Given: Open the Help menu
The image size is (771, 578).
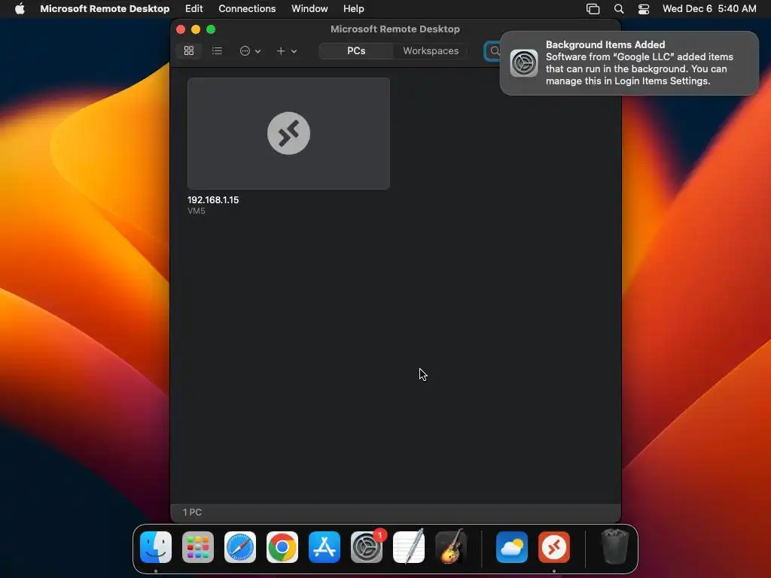Looking at the screenshot, I should (354, 8).
